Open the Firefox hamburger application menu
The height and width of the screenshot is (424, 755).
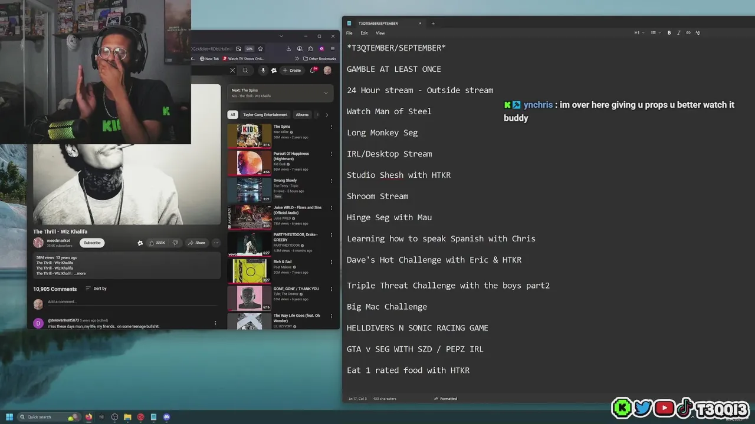point(333,49)
